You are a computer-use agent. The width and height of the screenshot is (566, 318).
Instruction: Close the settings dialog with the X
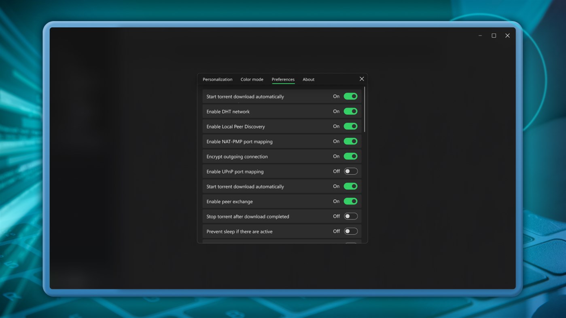[361, 79]
